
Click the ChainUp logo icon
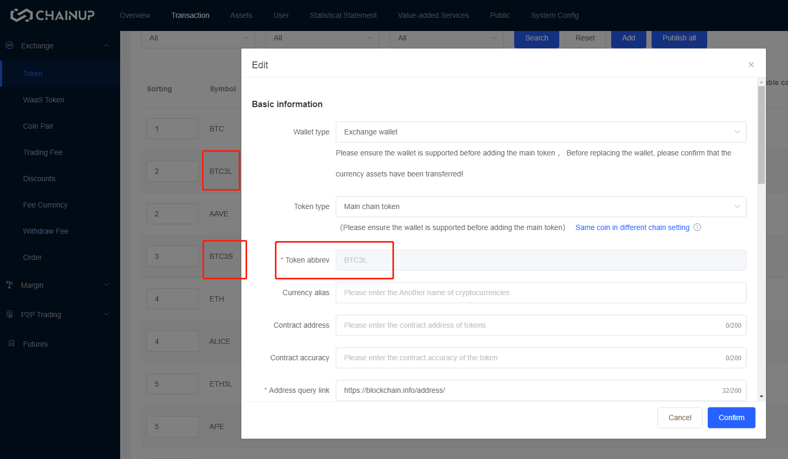tap(22, 15)
